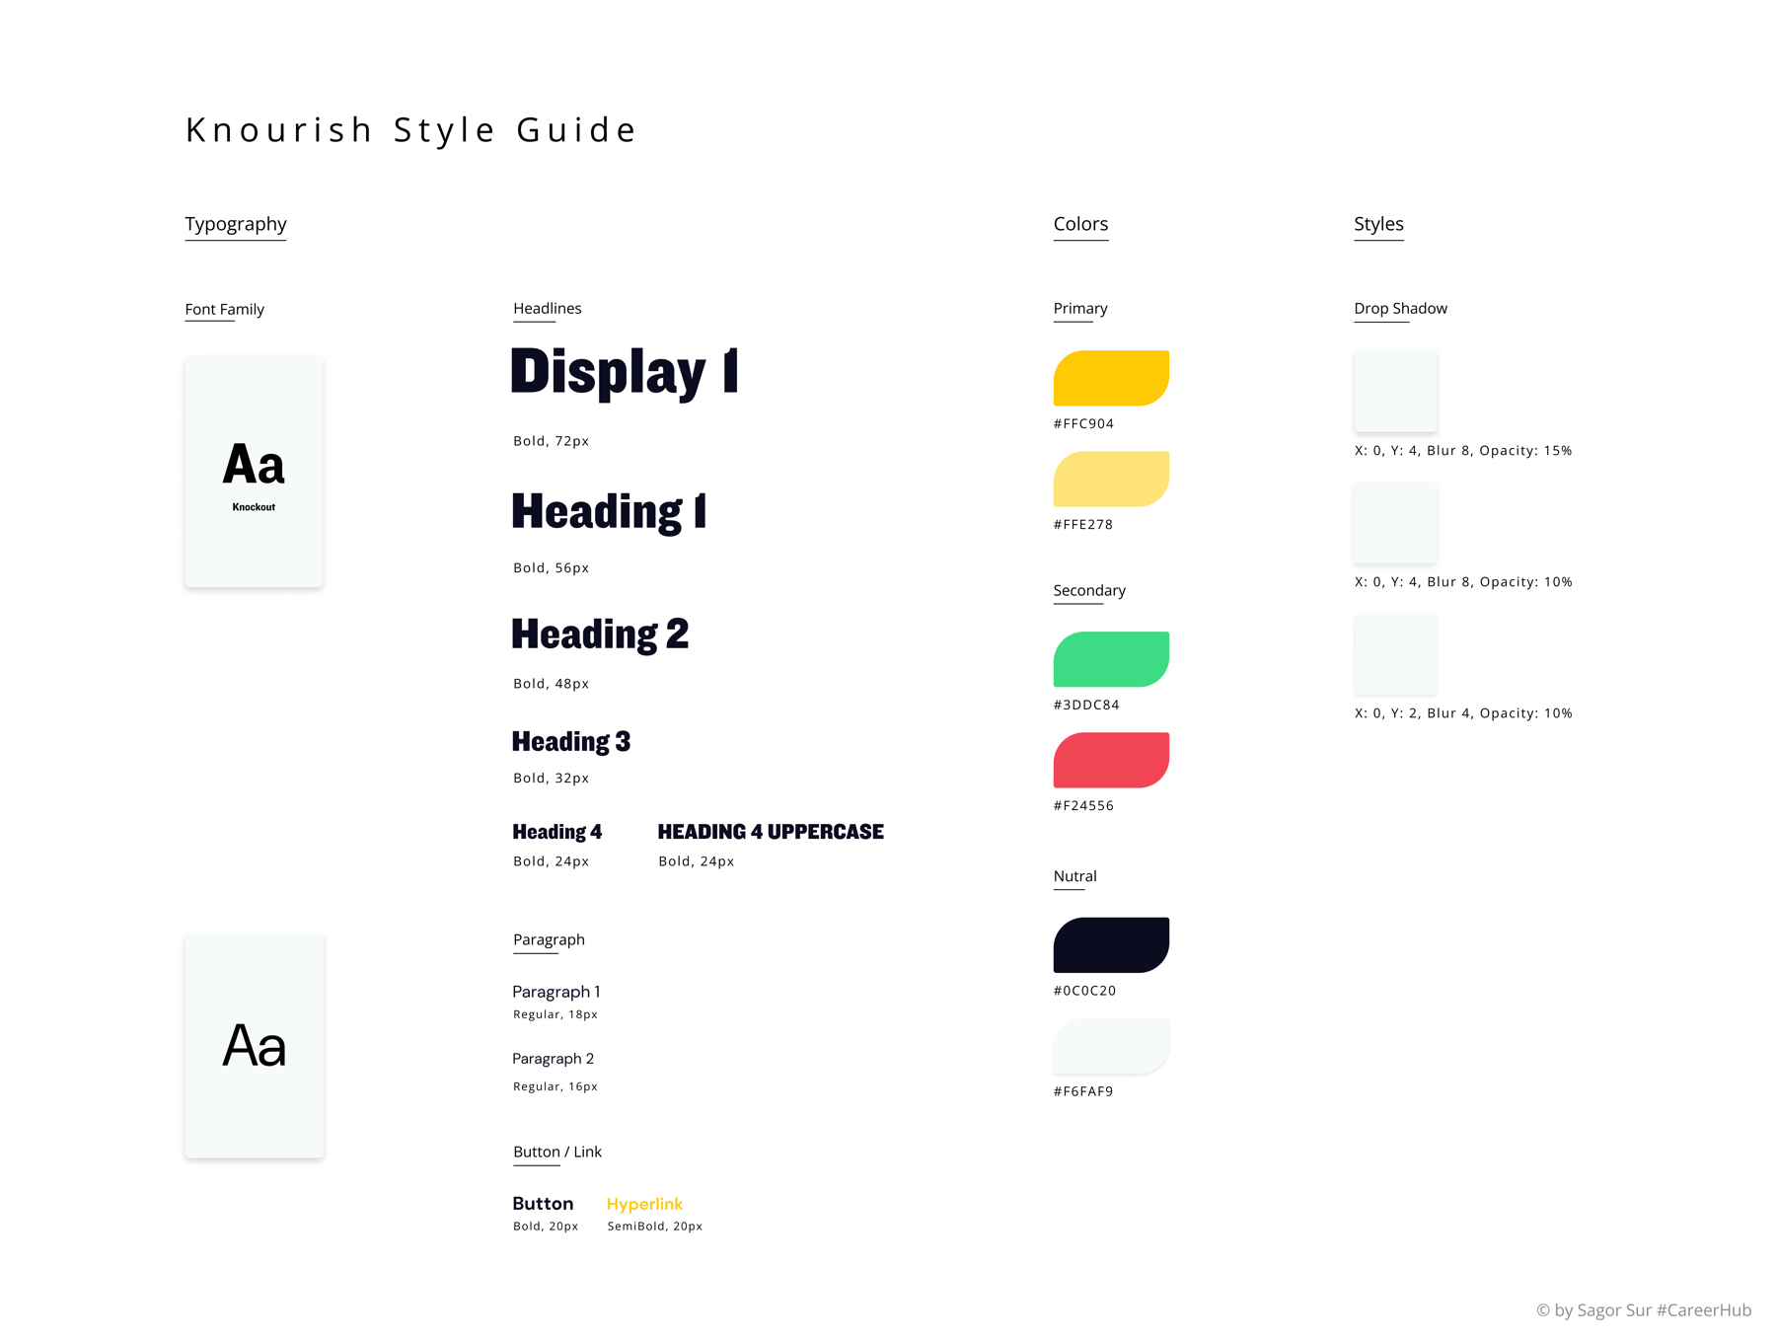Click the Sagor Sur #CareerHub credit
The height and width of the screenshot is (1341, 1776).
click(1644, 1309)
